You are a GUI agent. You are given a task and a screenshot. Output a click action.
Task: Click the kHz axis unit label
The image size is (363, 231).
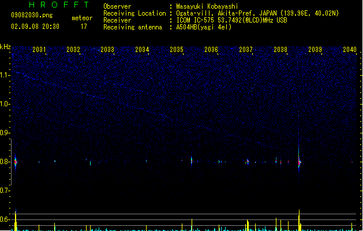click(x=5, y=47)
